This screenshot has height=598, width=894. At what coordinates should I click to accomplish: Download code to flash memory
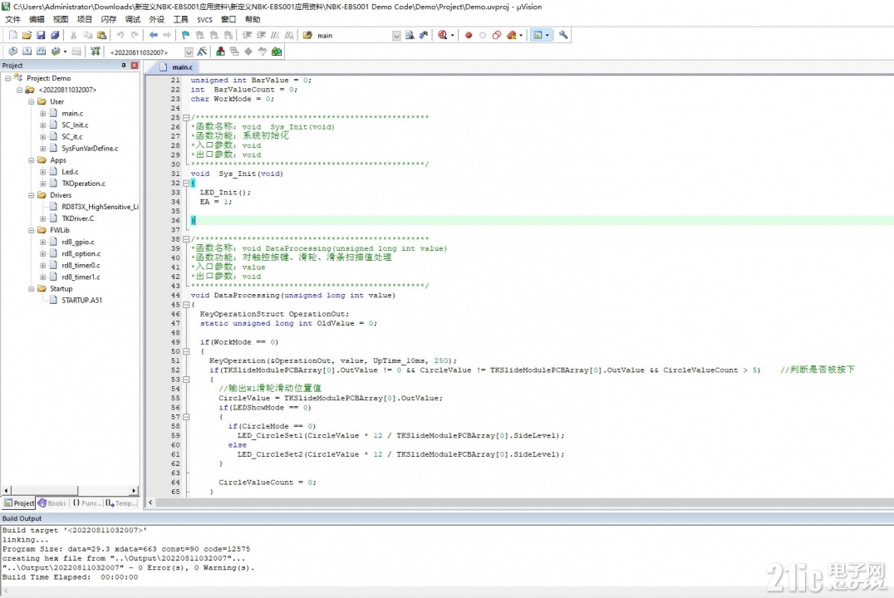[96, 51]
